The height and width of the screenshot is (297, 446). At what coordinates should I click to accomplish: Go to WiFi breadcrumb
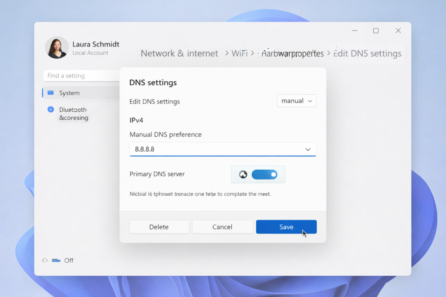240,53
